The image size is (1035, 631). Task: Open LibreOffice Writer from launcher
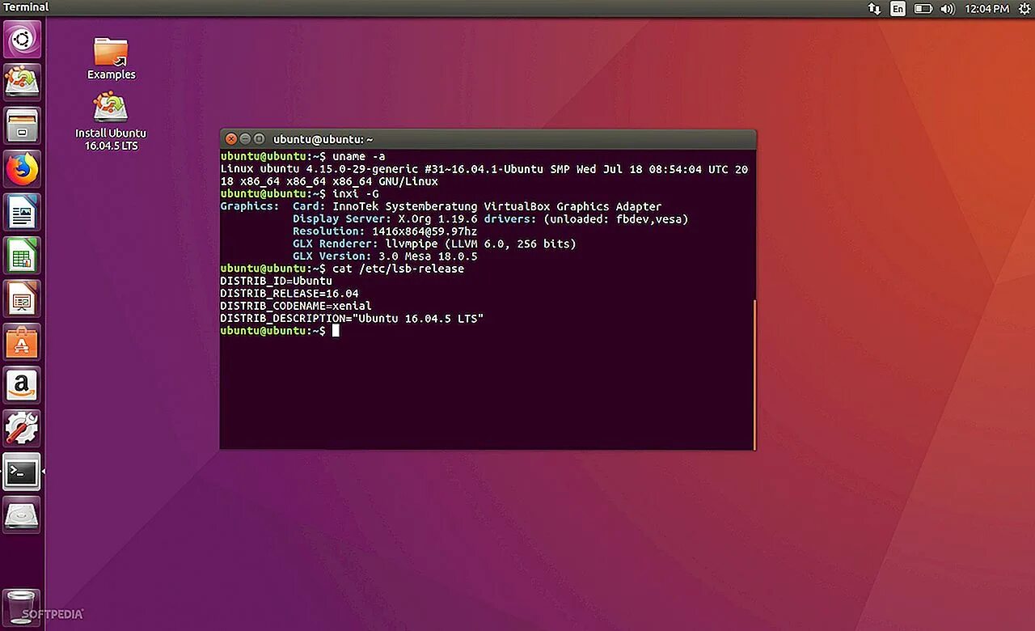pos(22,214)
